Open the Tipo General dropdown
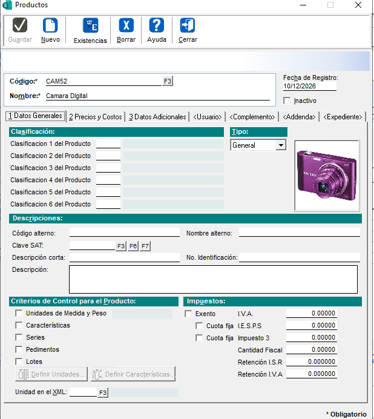The width and height of the screenshot is (374, 419). click(x=281, y=145)
